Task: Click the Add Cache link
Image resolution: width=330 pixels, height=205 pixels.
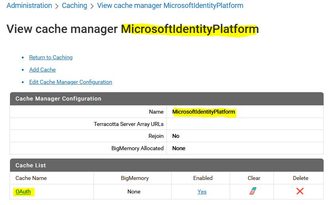Action: [42, 70]
